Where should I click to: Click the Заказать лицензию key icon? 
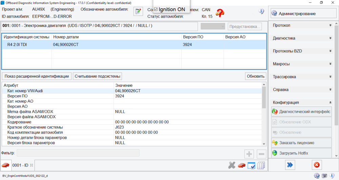pos(275,143)
